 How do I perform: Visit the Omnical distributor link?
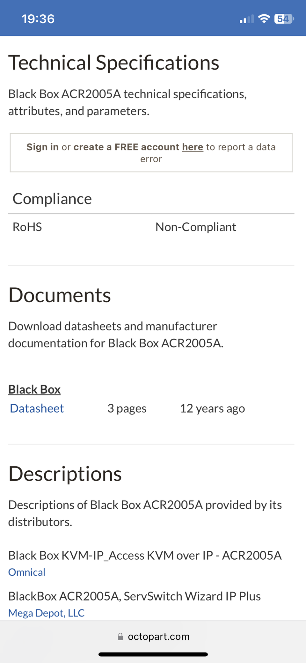[27, 572]
